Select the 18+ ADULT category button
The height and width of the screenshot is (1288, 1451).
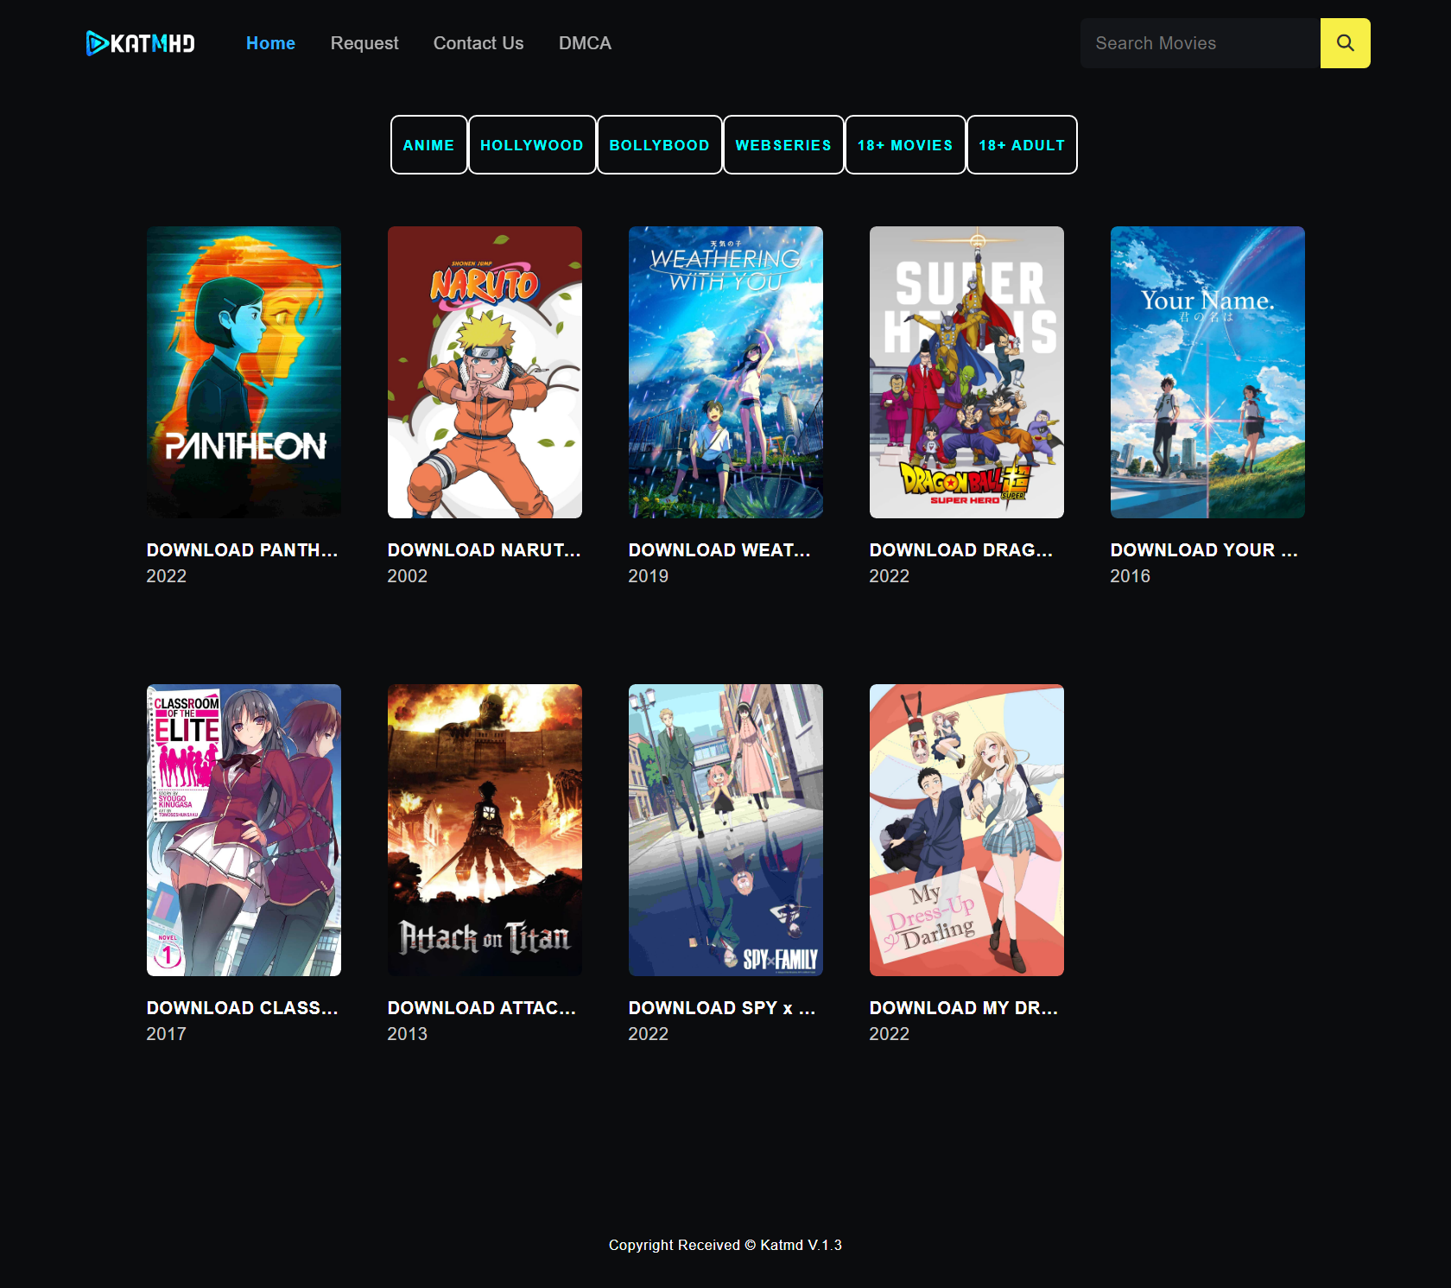(x=1022, y=145)
